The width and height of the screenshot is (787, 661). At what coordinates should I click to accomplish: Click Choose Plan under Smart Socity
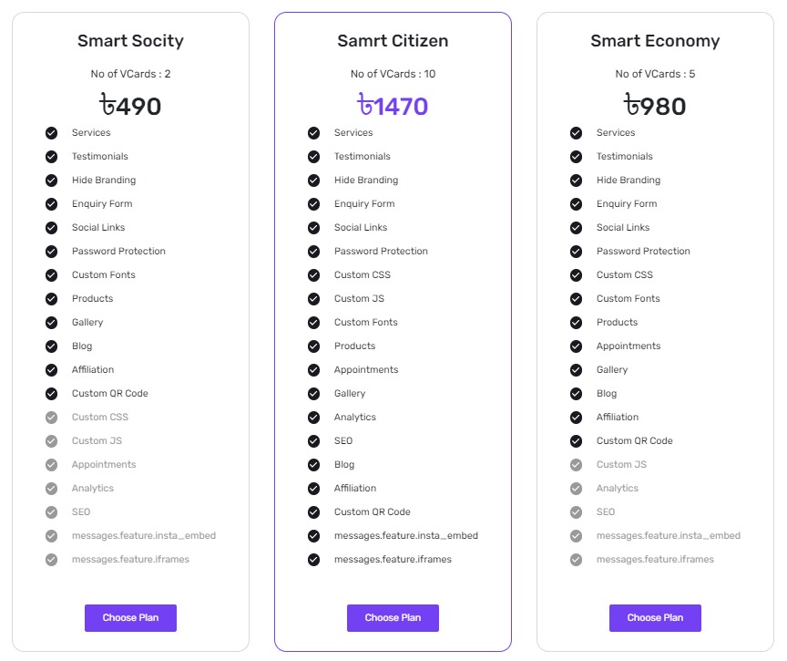pyautogui.click(x=130, y=617)
